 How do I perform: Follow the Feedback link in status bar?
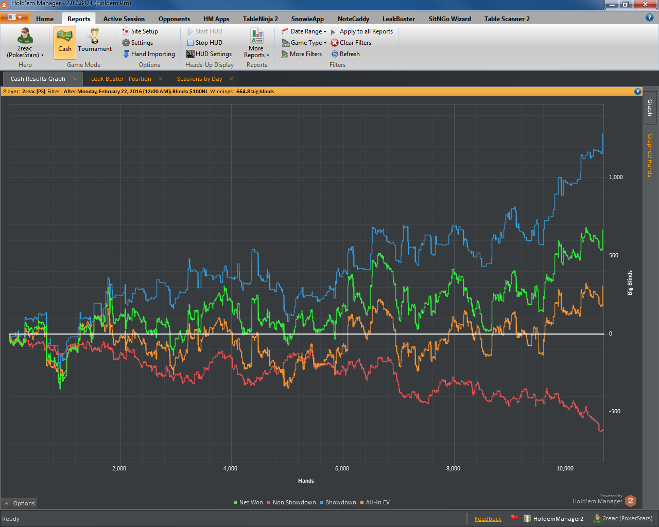pos(488,519)
